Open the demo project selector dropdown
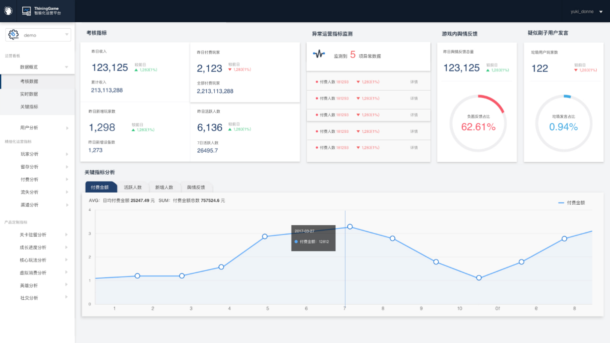The image size is (610, 343). click(x=38, y=35)
